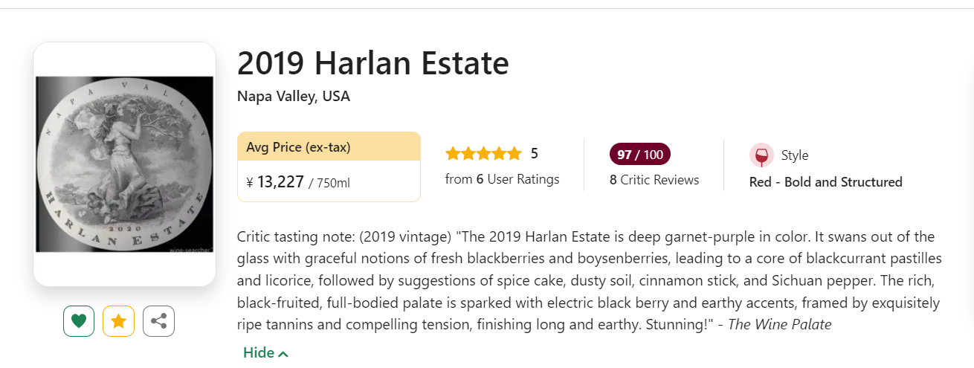974x368 pixels.
Task: Click the Avg Price (ex-tax) header
Action: [x=298, y=147]
